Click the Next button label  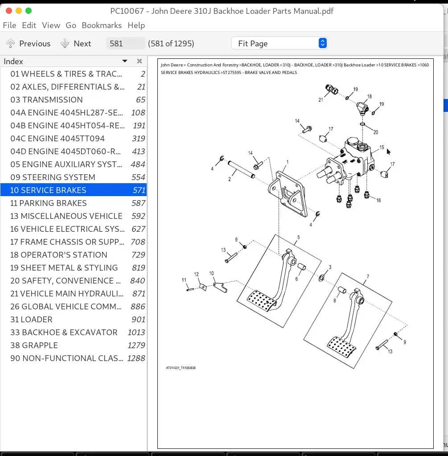pos(82,44)
